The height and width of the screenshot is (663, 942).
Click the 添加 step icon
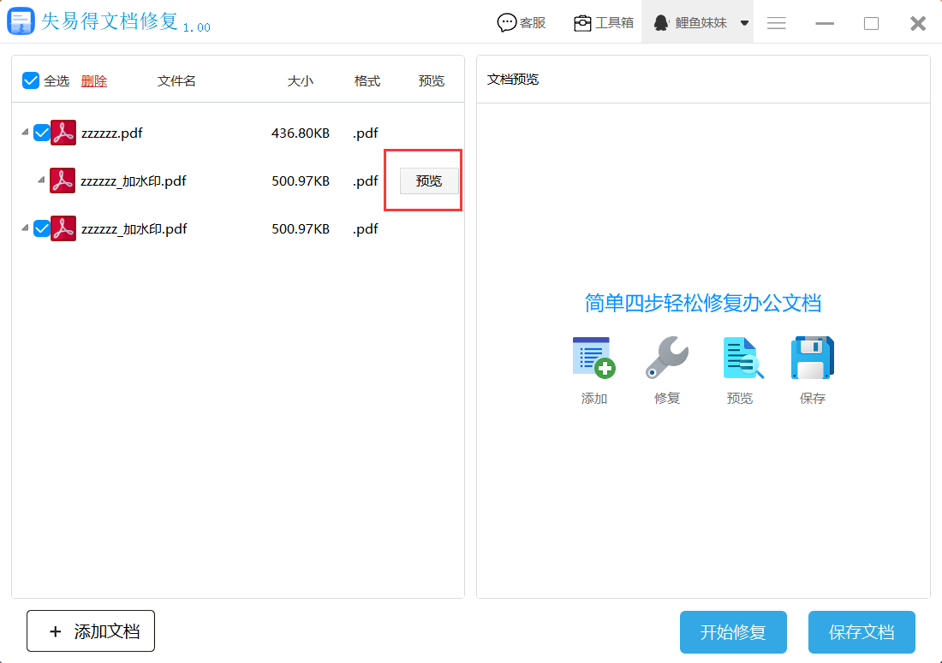coord(594,358)
